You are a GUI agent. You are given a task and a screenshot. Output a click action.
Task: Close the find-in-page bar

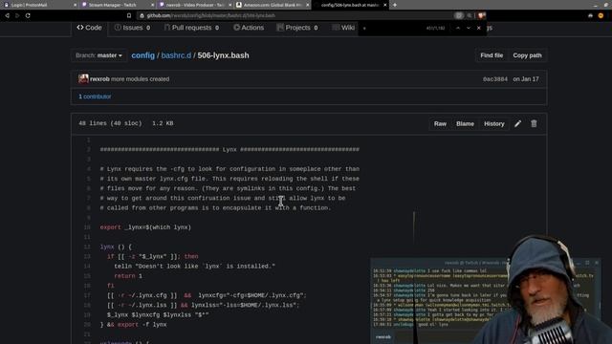pos(479,28)
